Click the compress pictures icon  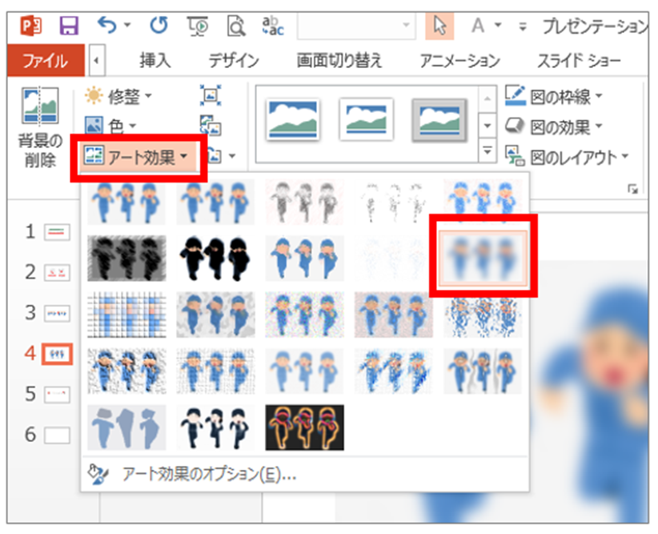[211, 96]
